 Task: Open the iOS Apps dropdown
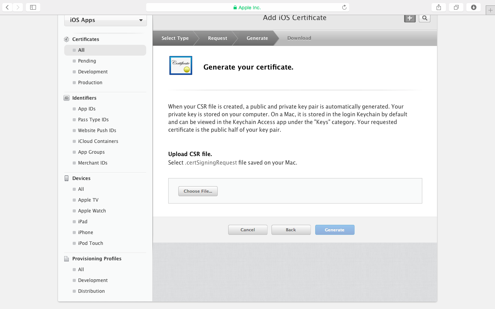coord(106,20)
